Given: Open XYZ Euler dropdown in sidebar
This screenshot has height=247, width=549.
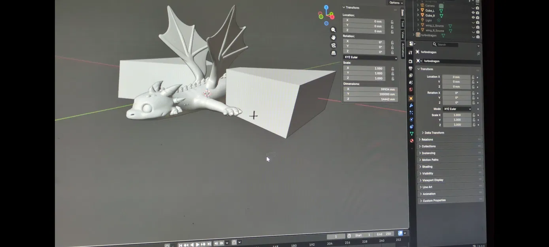Looking at the screenshot, I should tap(370, 58).
